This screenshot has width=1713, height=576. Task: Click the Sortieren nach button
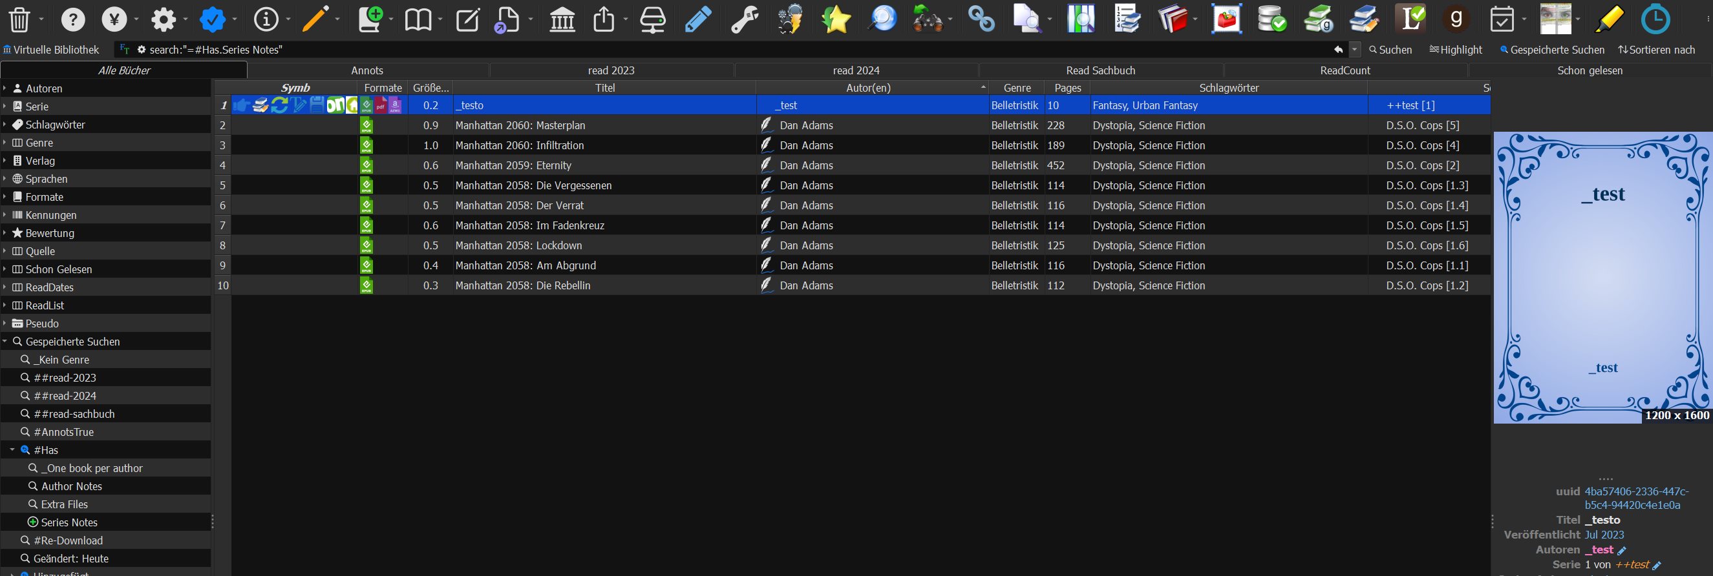click(1657, 50)
